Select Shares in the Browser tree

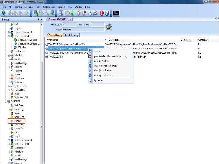tap(17, 75)
